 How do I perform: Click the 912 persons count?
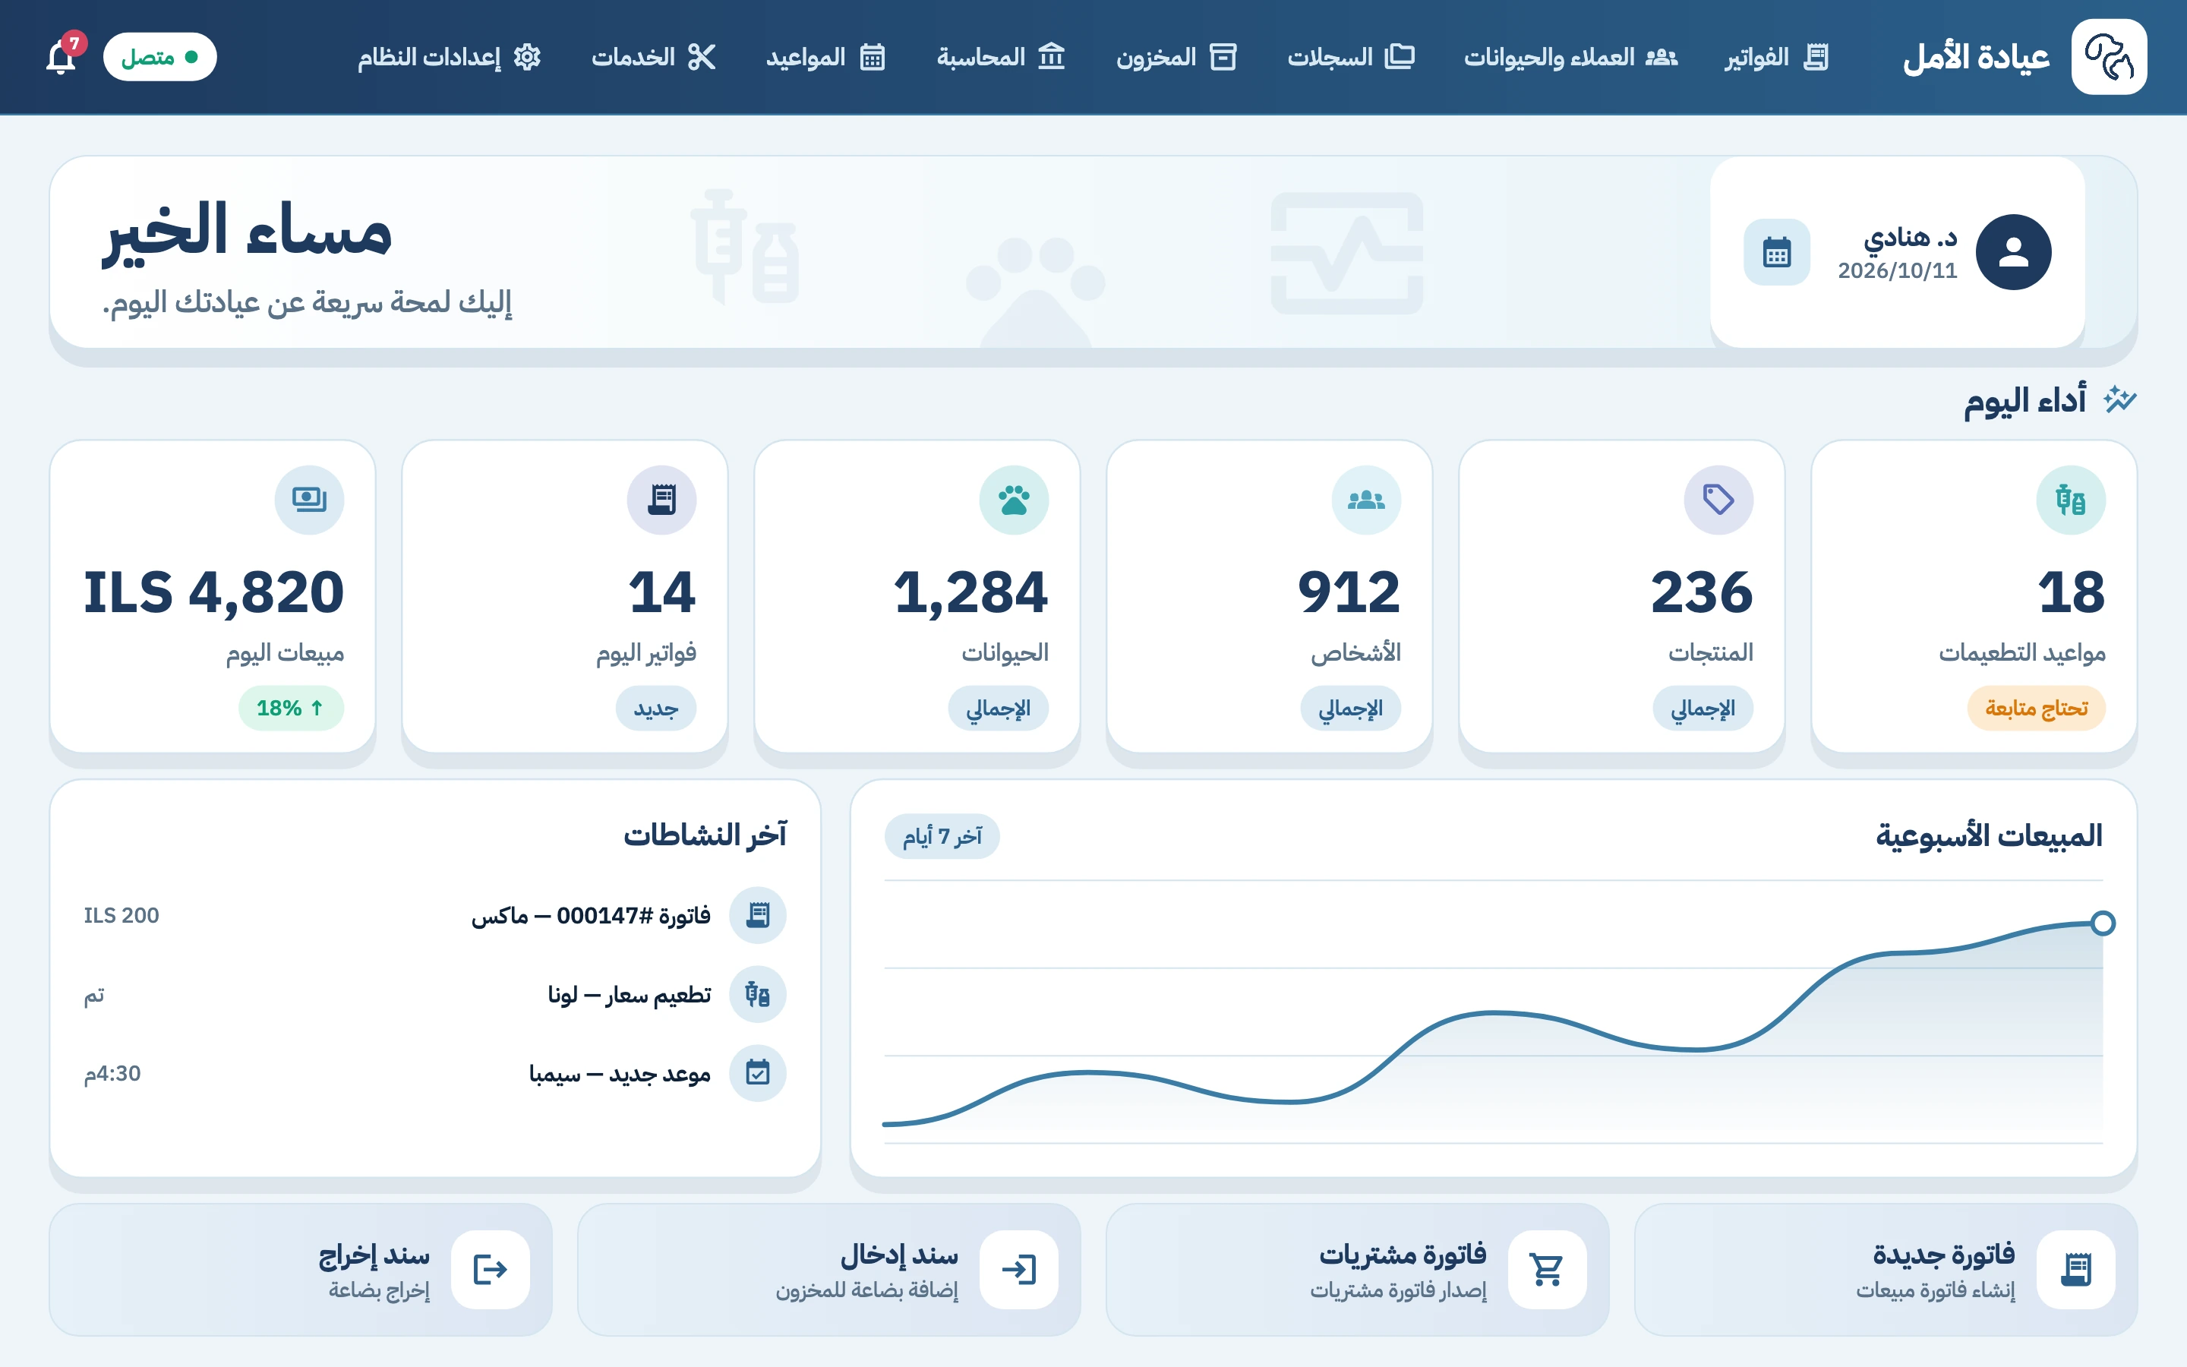pyautogui.click(x=1349, y=593)
